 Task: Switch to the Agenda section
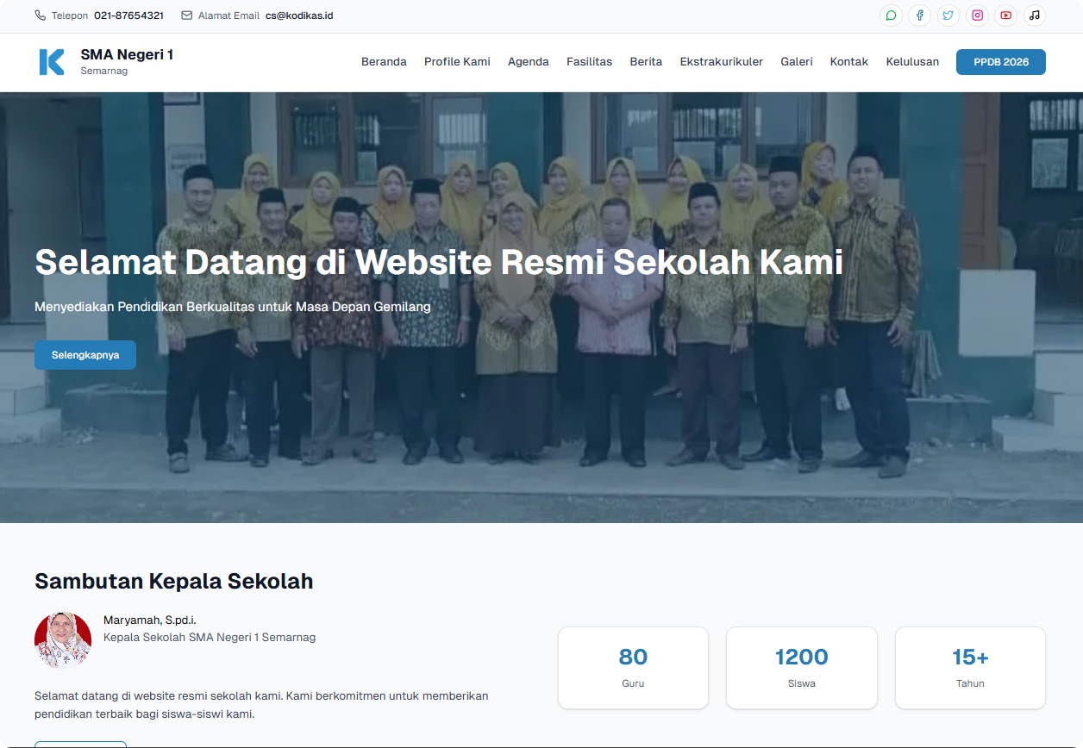tap(528, 61)
